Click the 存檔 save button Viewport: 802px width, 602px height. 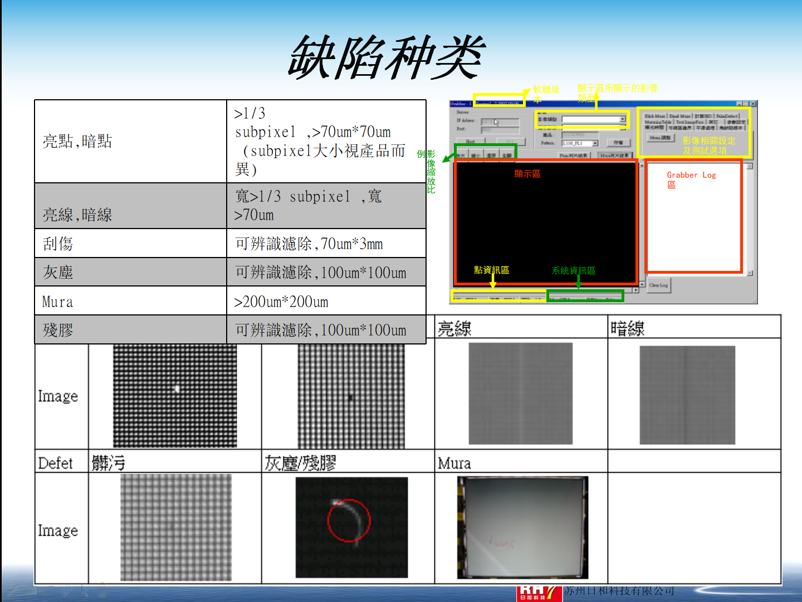619,143
